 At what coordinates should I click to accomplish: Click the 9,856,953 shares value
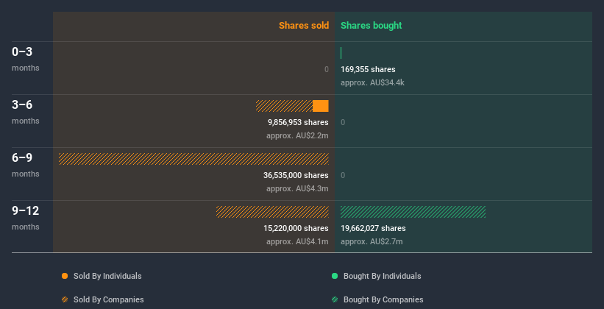click(298, 123)
